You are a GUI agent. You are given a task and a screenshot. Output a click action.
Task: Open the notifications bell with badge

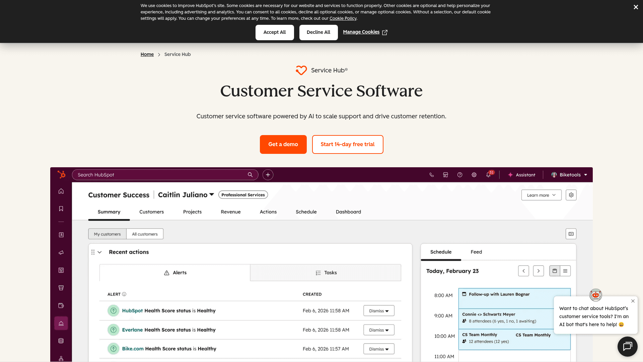tap(489, 174)
